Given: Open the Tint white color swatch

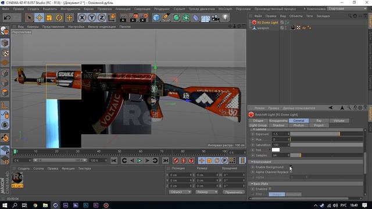Looking at the screenshot, I should click(x=276, y=150).
